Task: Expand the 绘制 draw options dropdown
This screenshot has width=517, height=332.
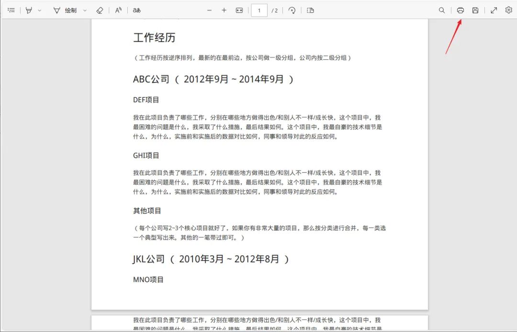Action: (x=85, y=11)
